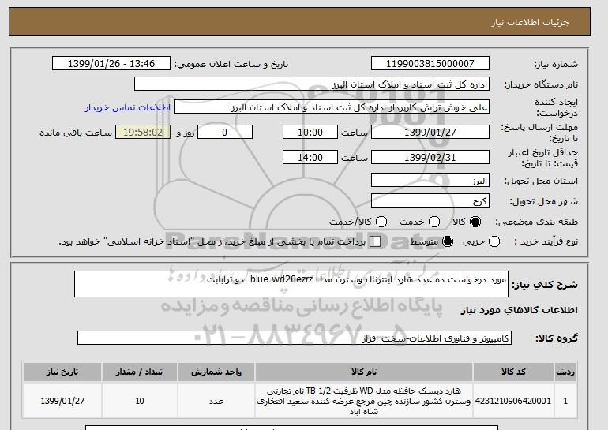Click the طبقه بندی موضوعی label
This screenshot has height=430, width=608.
point(536,222)
